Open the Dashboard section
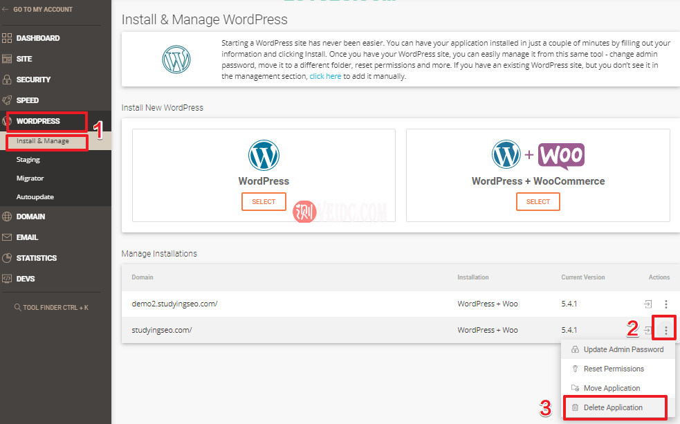The height and width of the screenshot is (424, 680). click(38, 38)
